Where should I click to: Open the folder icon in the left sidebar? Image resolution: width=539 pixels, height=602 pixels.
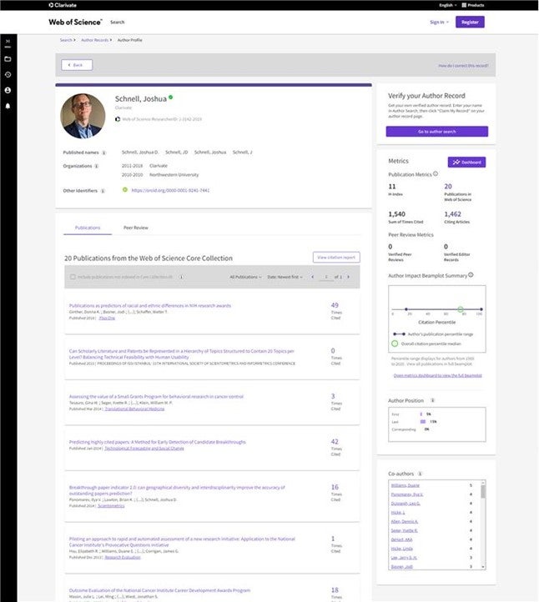point(8,59)
